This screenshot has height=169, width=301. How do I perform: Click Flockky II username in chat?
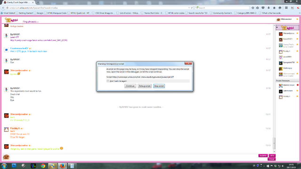coord(15,128)
